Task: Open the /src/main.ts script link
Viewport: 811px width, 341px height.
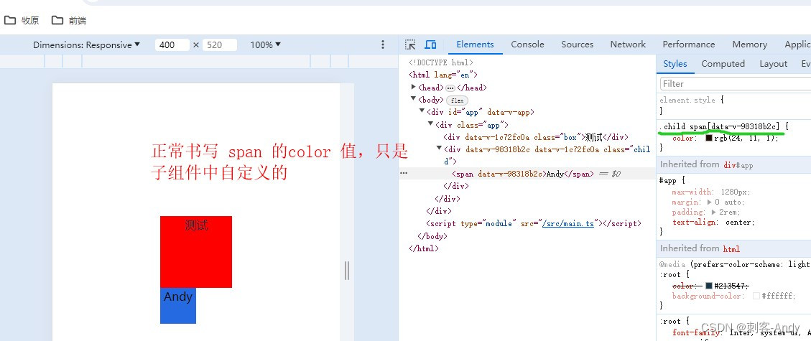Action: (x=568, y=224)
